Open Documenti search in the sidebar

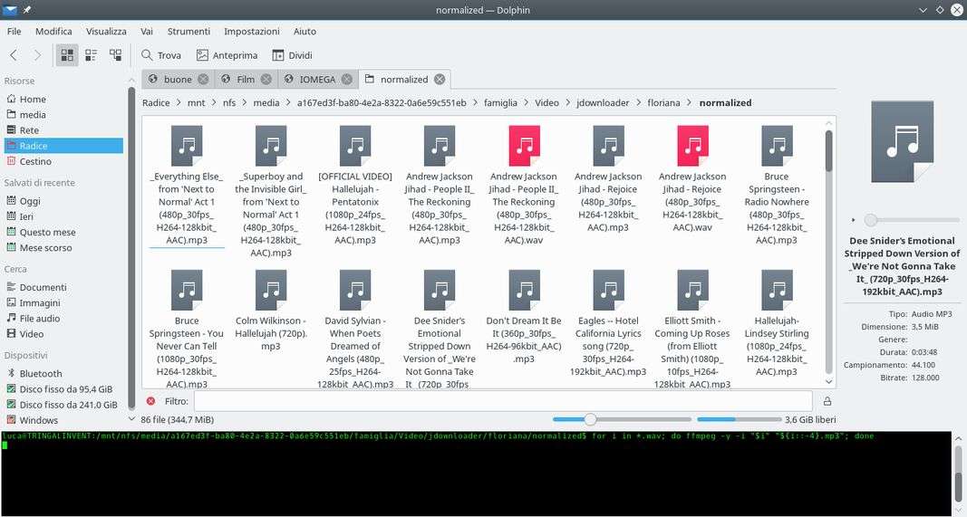43,287
